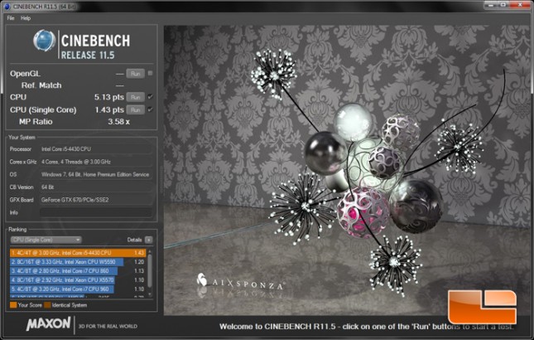This screenshot has width=534, height=340.
Task: Click the CPU score 5.13 pts
Action: pos(109,97)
